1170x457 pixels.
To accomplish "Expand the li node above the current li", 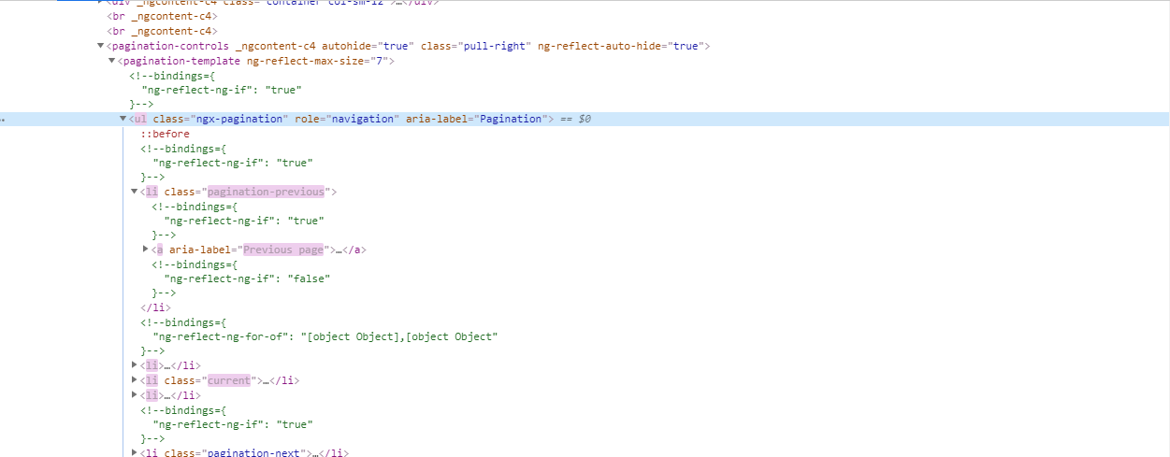I will (134, 365).
